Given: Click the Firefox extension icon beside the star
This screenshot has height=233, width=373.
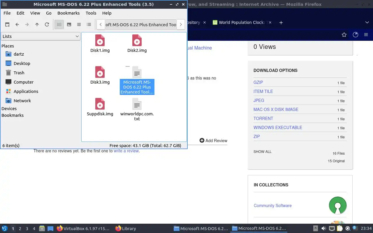Looking at the screenshot, I should point(356,35).
